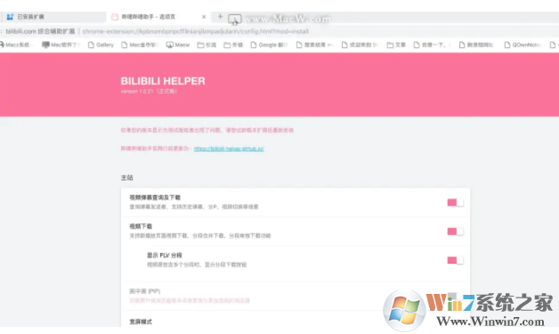Image resolution: width=559 pixels, height=334 pixels.
Task: Click the 哔哩哔哩助手 tab favicon
Action: 115,17
